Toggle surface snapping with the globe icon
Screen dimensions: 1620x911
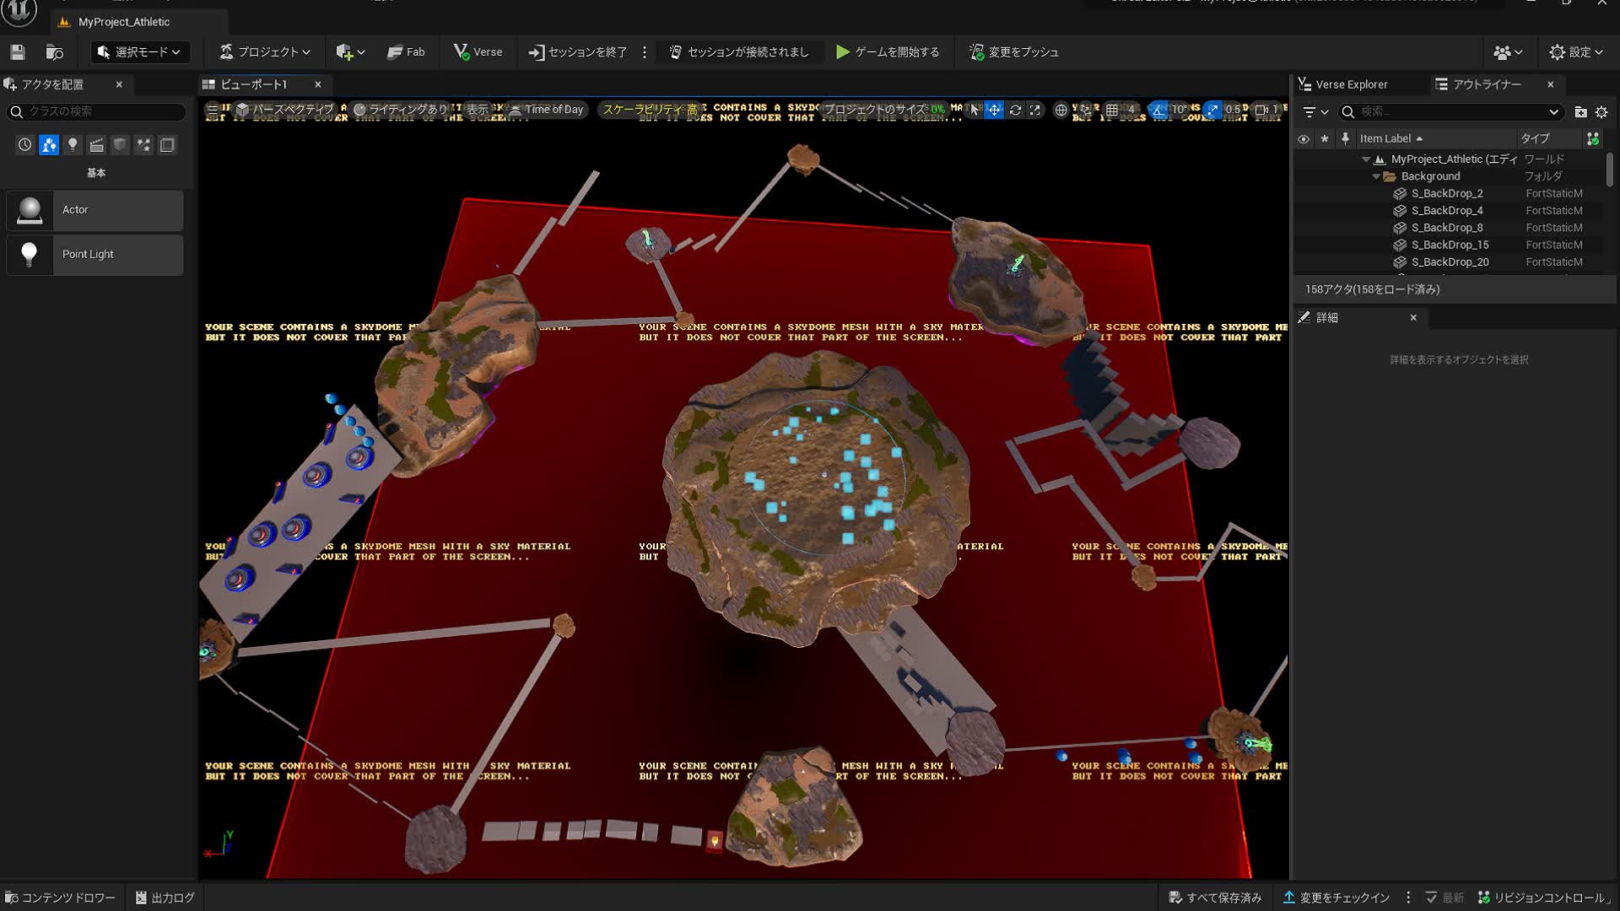1061,110
